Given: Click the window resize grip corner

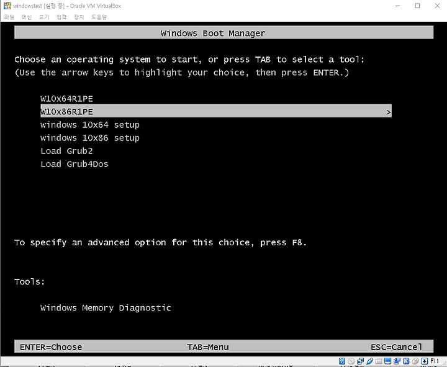Looking at the screenshot, I should [x=444, y=363].
